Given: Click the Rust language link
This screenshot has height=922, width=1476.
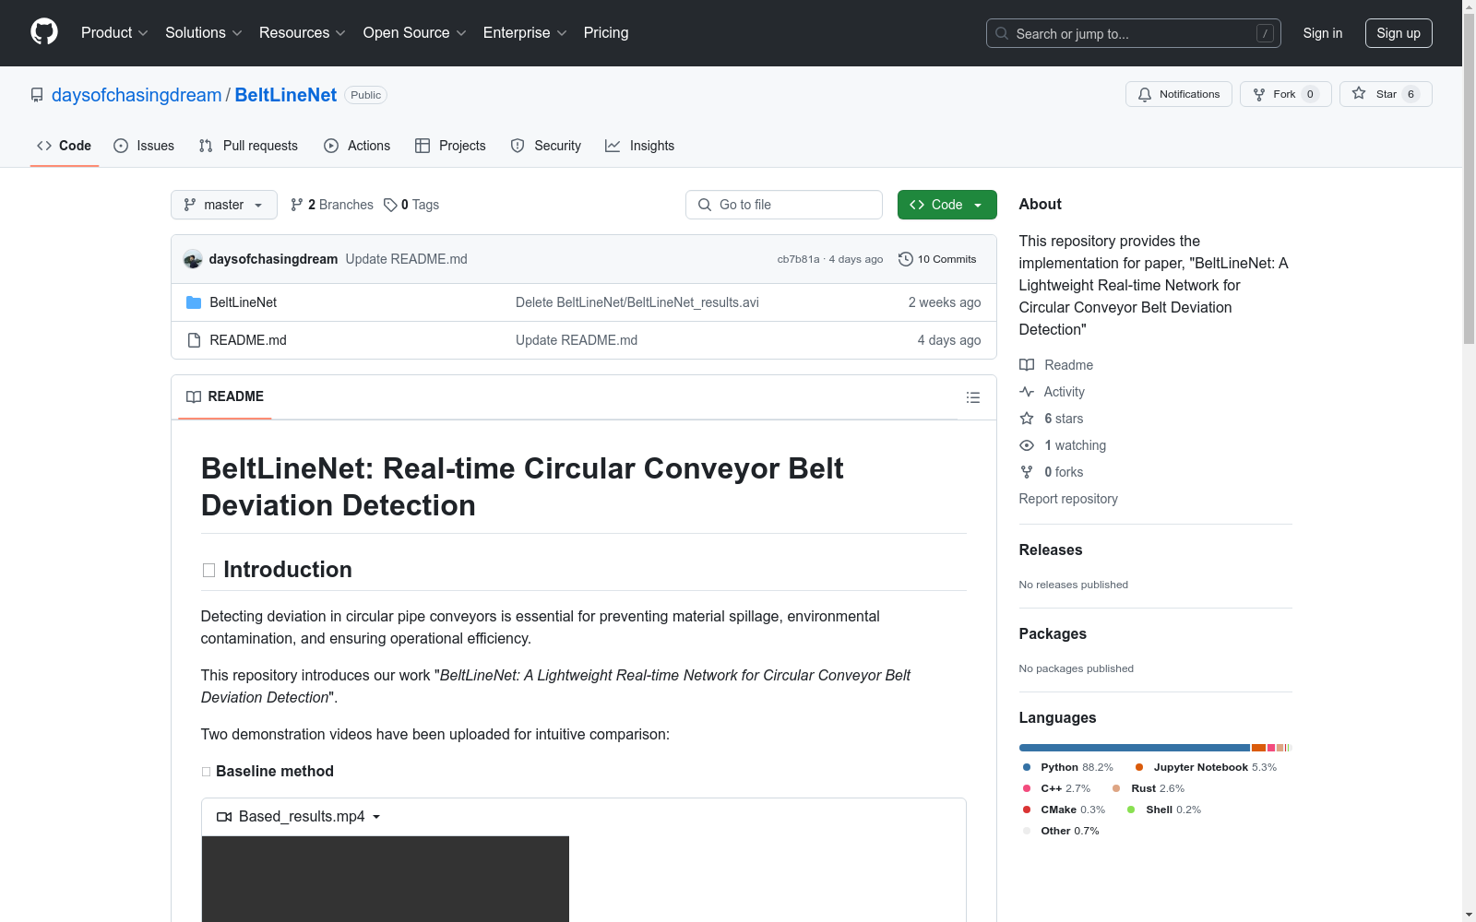Looking at the screenshot, I should [x=1149, y=788].
